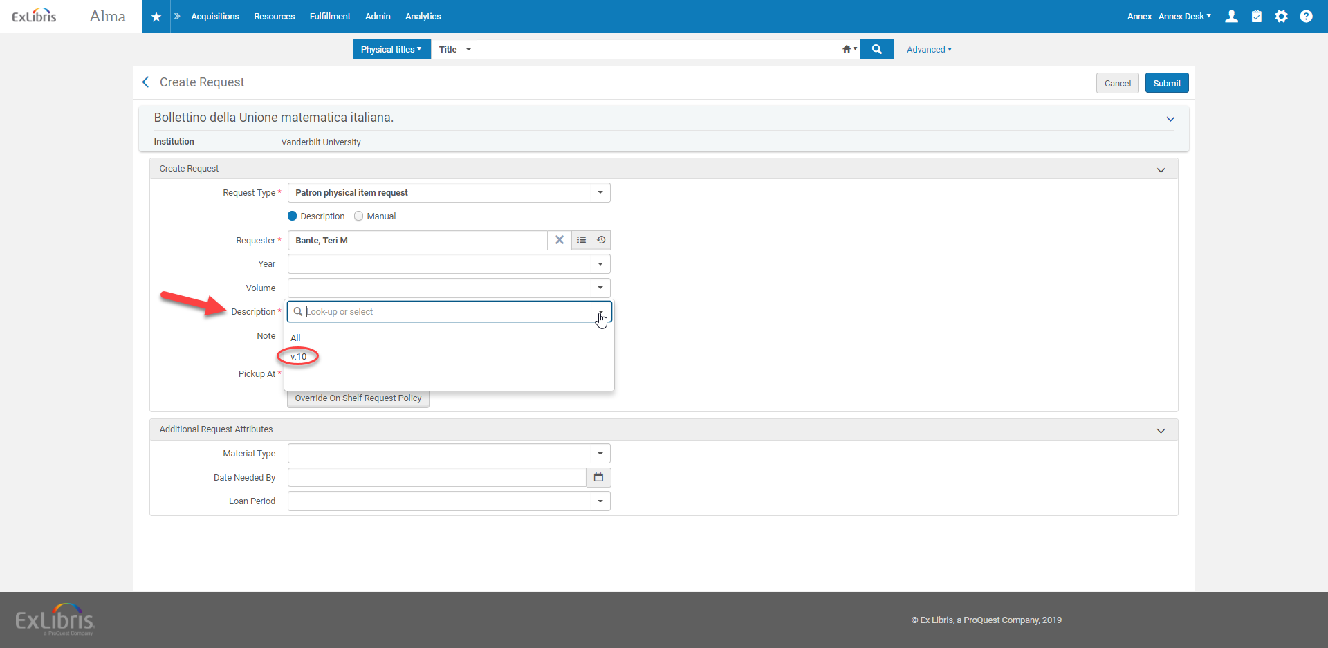
Task: Expand the navigation double-chevron icon
Action: pos(177,16)
